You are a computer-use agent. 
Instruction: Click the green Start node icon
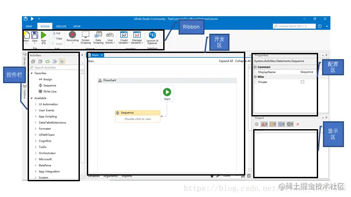[167, 92]
